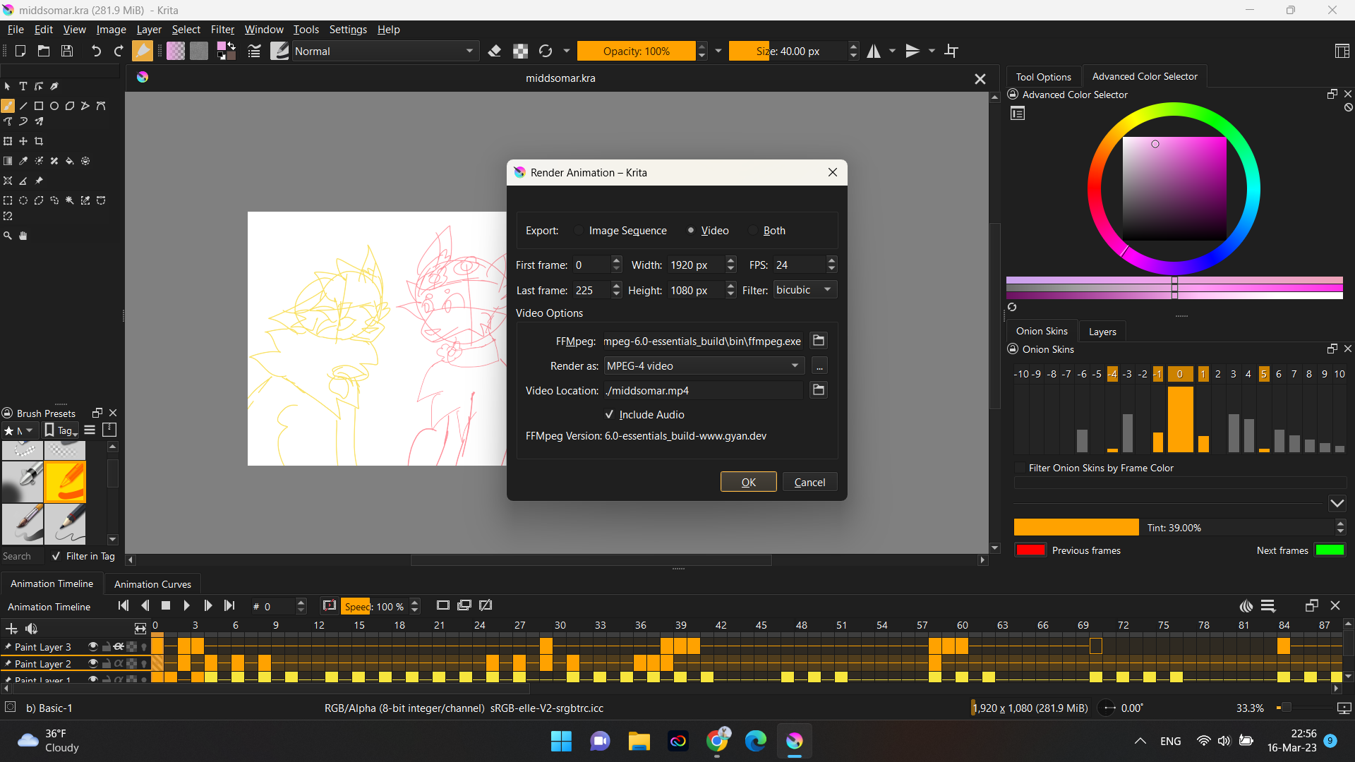Screen dimensions: 1355x762
Task: Expand the bicubic Filter dropdown
Action: [x=805, y=290]
